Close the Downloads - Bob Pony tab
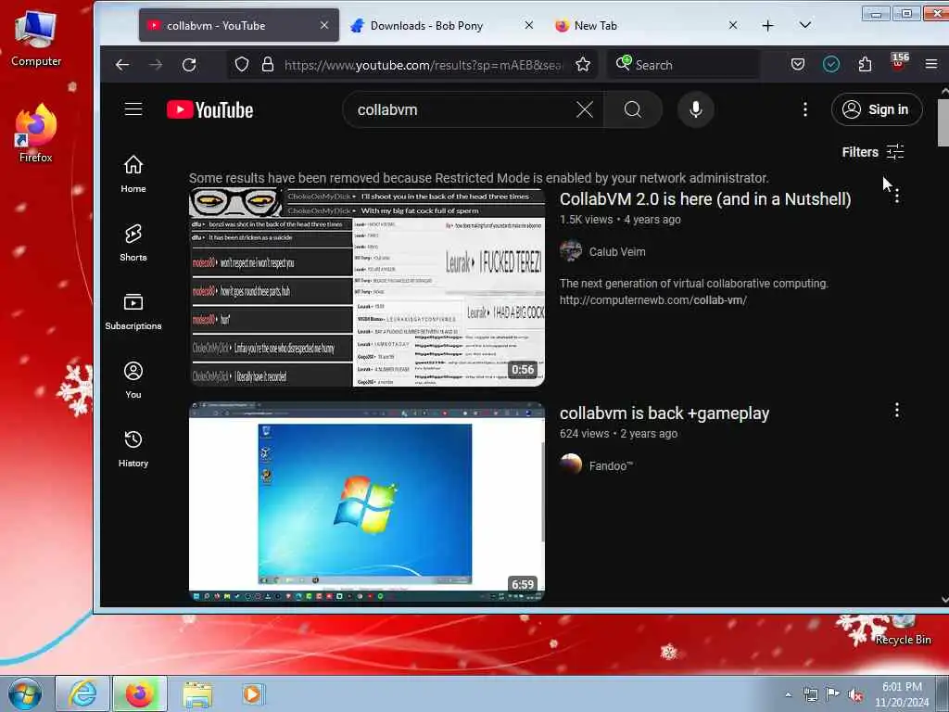 tap(528, 25)
